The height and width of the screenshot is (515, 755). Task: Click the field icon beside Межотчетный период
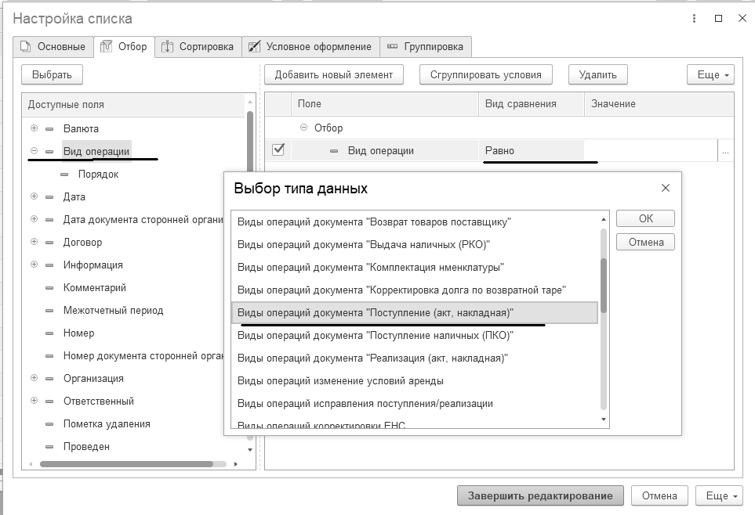50,311
